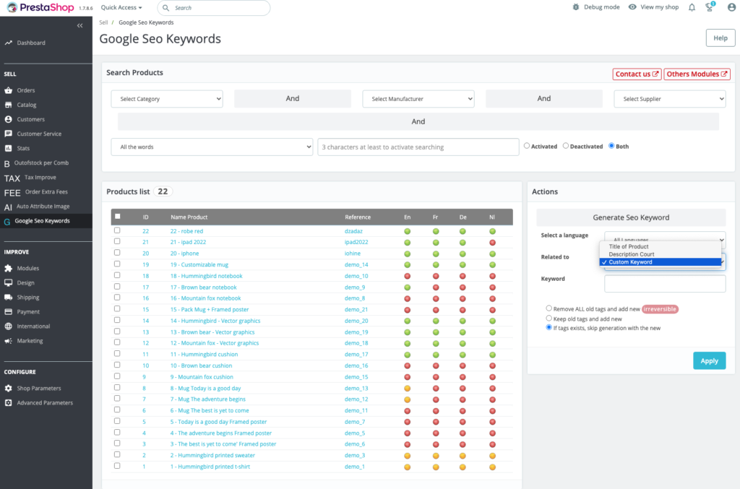Focus the 3 characters product search field
This screenshot has height=489, width=740.
pyautogui.click(x=418, y=147)
